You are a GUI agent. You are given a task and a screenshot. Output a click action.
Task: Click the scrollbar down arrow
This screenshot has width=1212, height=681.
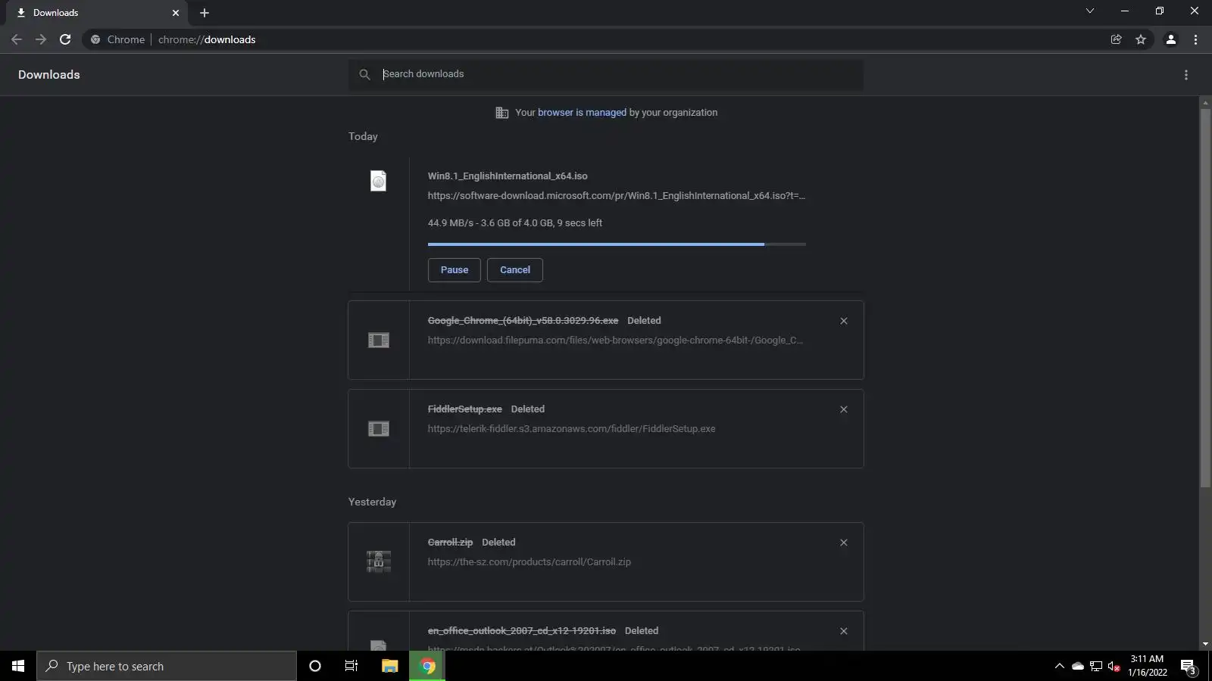click(1205, 645)
